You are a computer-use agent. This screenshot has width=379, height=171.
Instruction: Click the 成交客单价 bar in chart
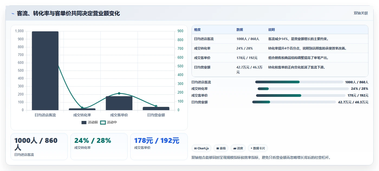point(119,103)
